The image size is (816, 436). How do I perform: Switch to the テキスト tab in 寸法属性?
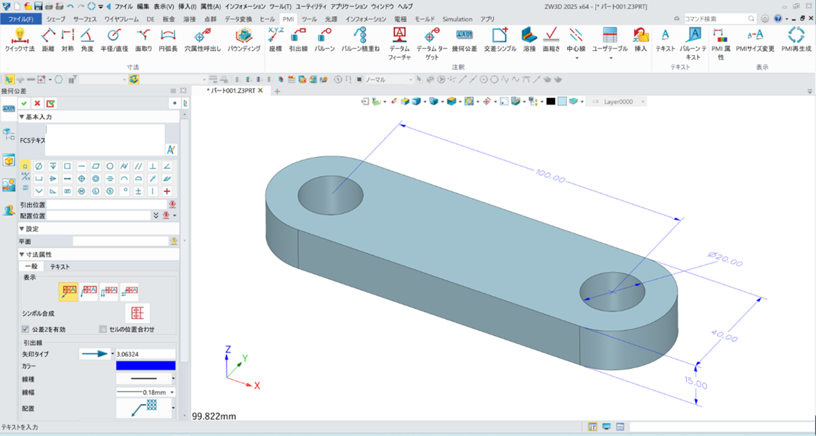pos(60,266)
